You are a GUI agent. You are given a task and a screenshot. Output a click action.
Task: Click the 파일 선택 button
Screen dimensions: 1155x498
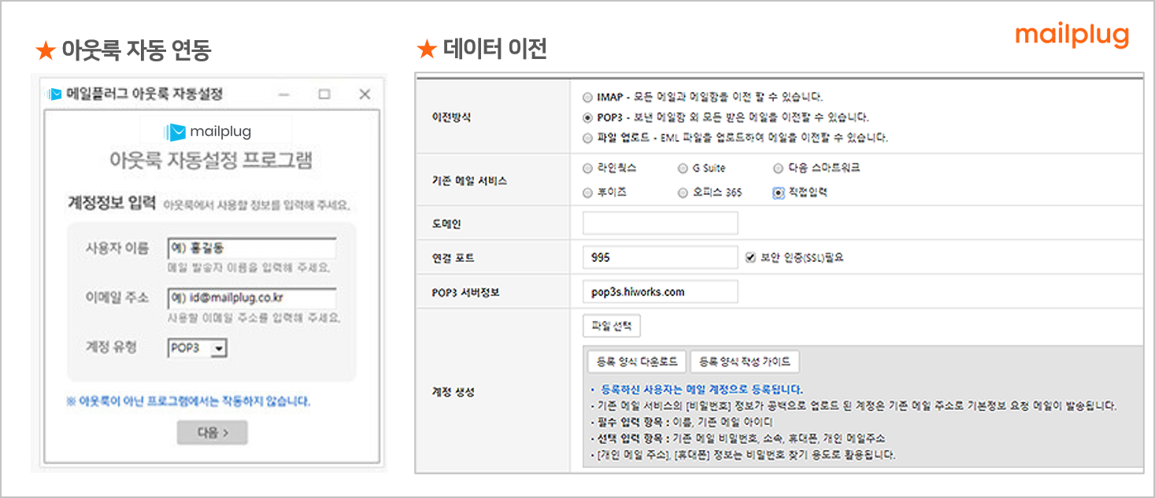tap(611, 326)
